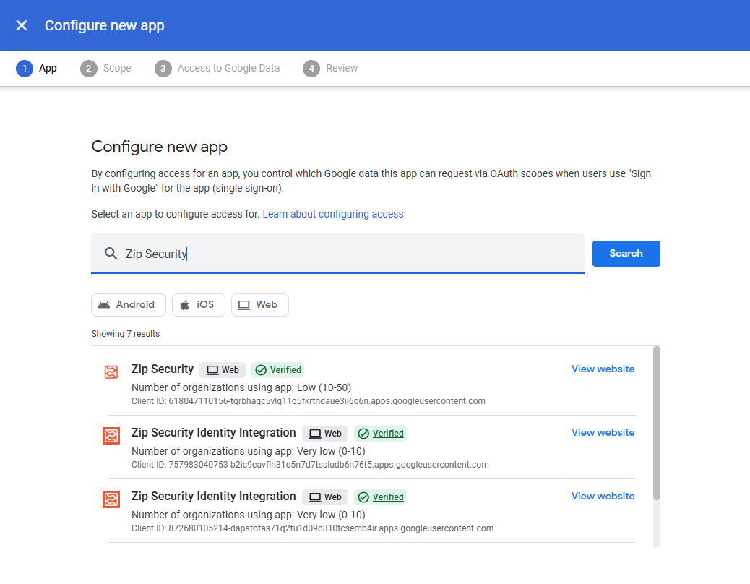750x584 pixels.
Task: Filter results by Android apps
Action: [x=128, y=305]
